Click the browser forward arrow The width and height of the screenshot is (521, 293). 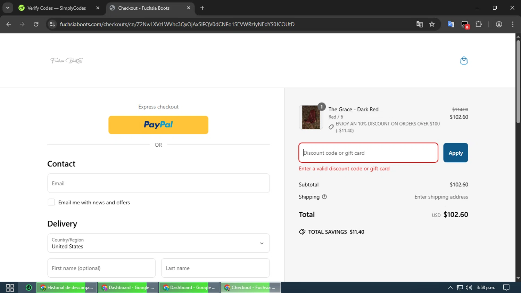coord(22,24)
